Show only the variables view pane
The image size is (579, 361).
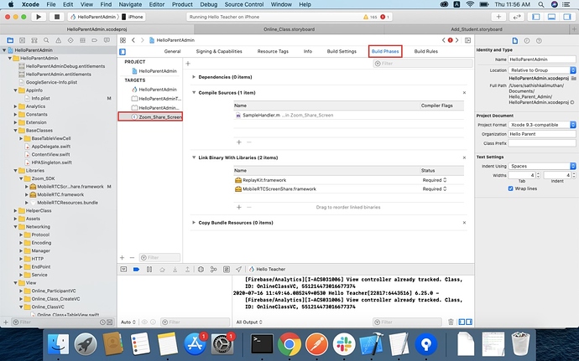[x=462, y=322]
